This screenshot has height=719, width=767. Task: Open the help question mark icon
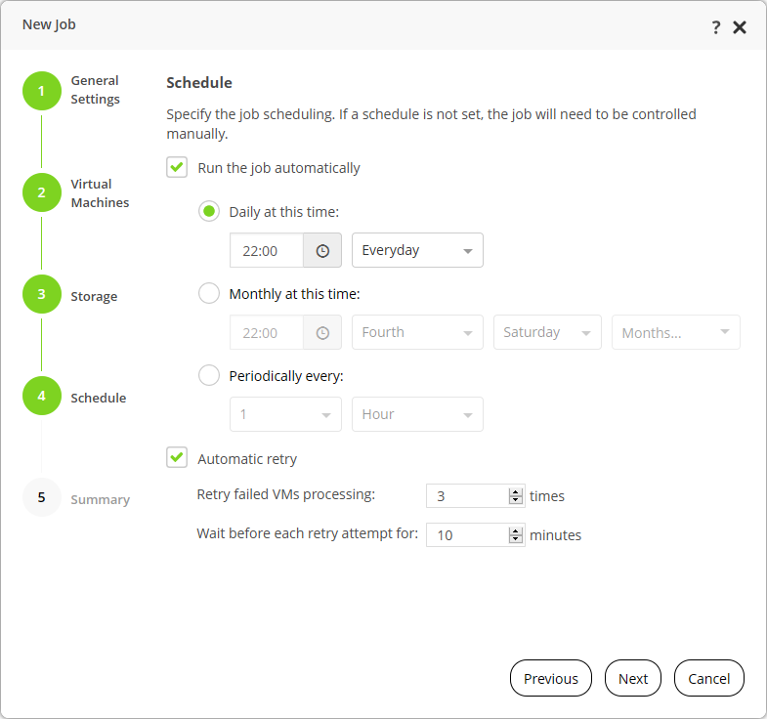715,27
